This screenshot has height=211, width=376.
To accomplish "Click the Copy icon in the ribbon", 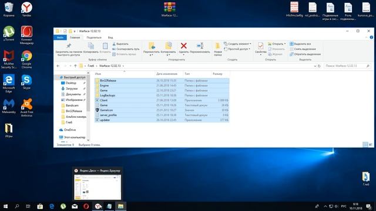I will click(x=91, y=46).
